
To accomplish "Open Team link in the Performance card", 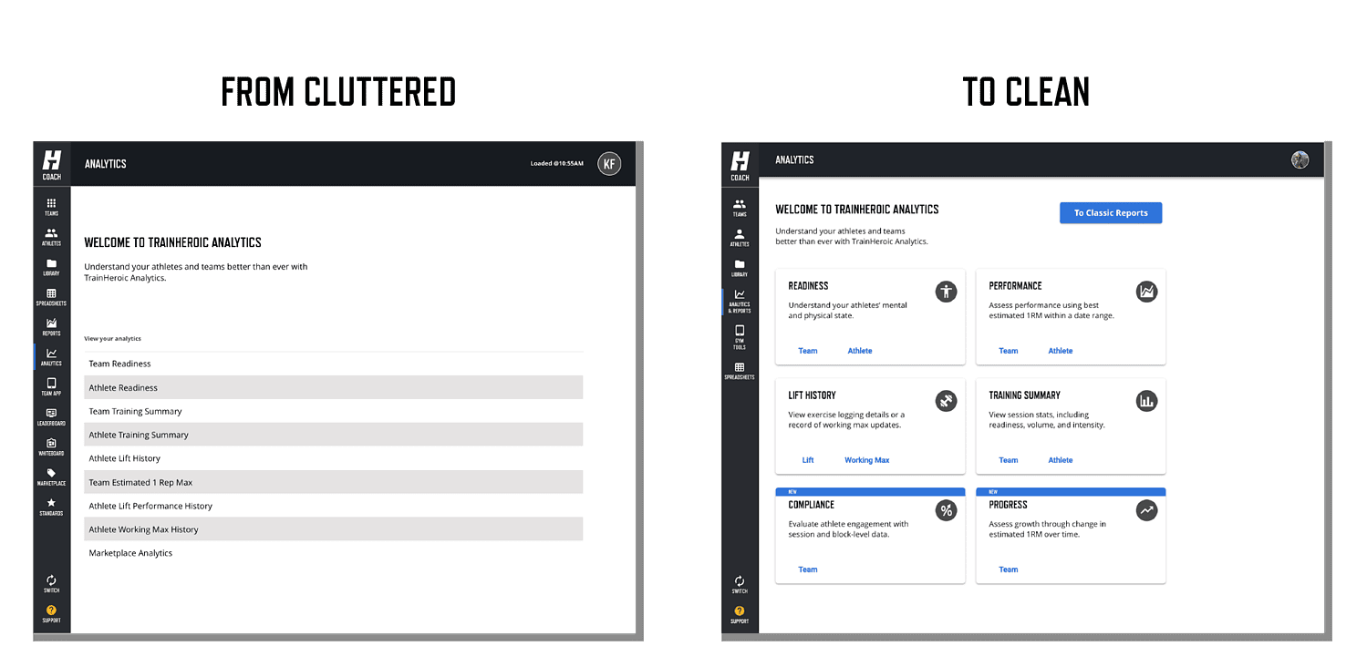I will tap(1009, 351).
